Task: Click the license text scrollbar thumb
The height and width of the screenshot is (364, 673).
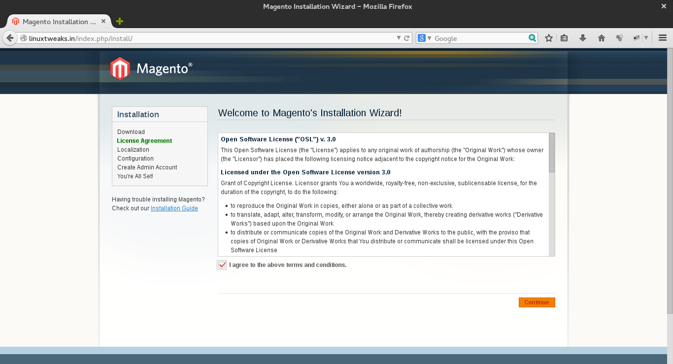Action: (552, 153)
